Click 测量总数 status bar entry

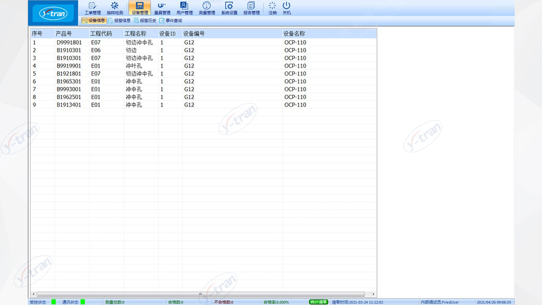(x=115, y=302)
